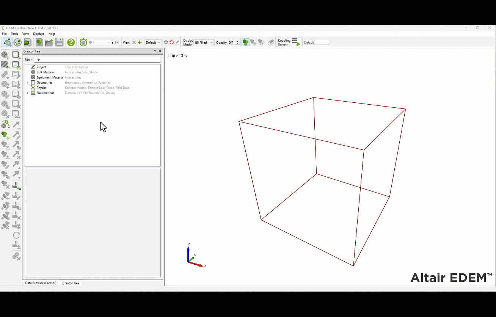This screenshot has height=317, width=496.
Task: Add bulk material with checkered sphere plus icon
Action: pos(5,55)
